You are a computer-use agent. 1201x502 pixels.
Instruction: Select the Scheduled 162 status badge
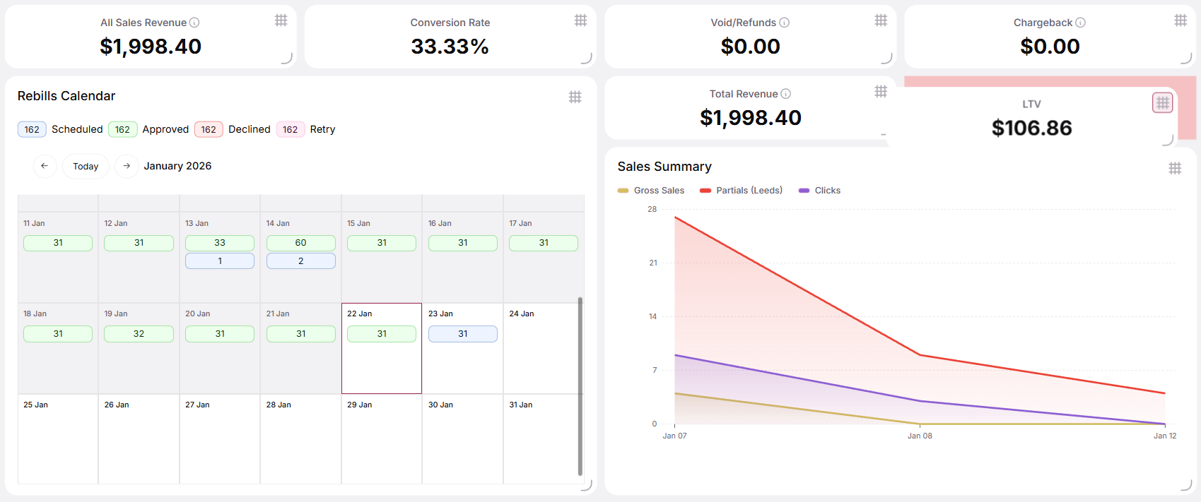[x=32, y=129]
